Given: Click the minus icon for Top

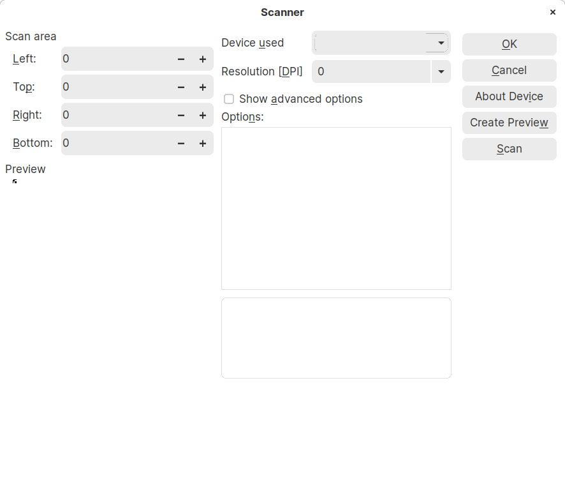Looking at the screenshot, I should click(181, 87).
